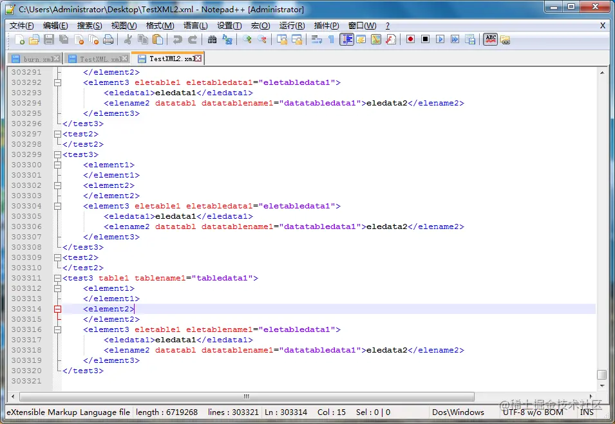Click Dos\Windows line ending in status bar

click(x=458, y=412)
